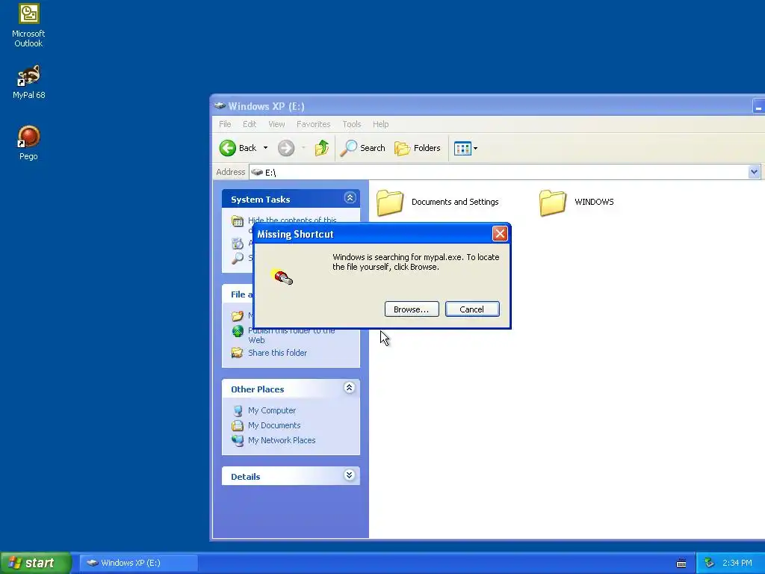765x574 pixels.
Task: Click the My Documents icon in Other Places
Action: [x=238, y=425]
